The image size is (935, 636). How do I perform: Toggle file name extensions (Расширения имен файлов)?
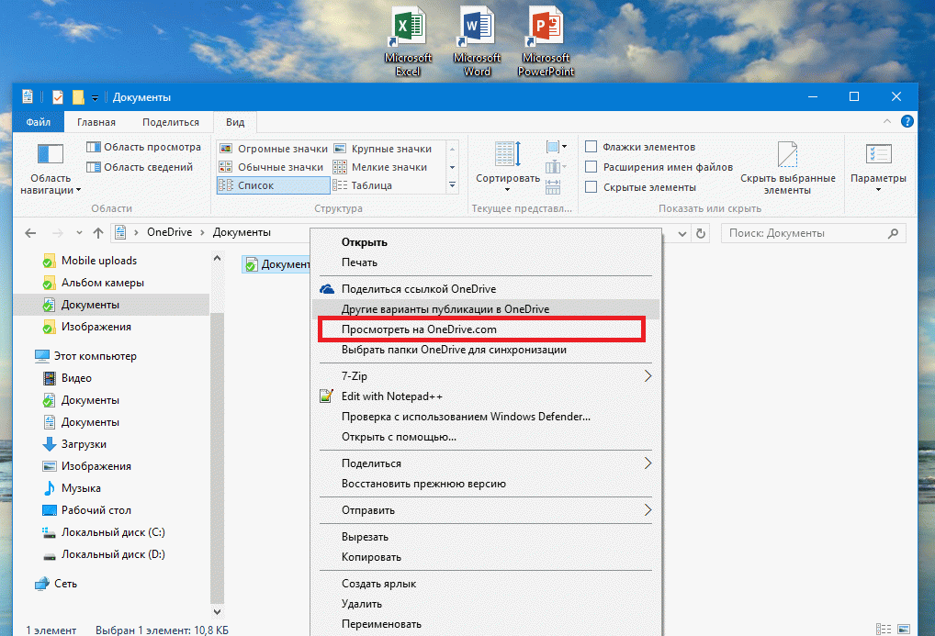[x=591, y=167]
